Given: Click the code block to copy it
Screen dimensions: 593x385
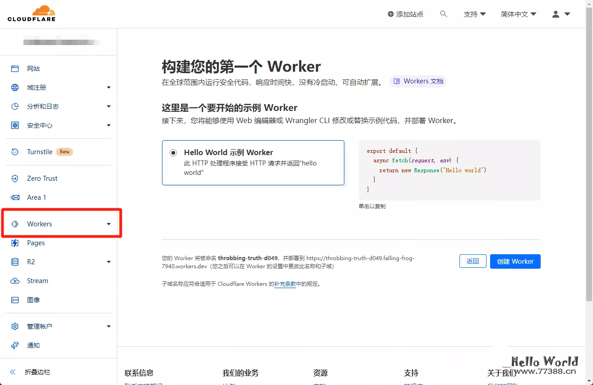Looking at the screenshot, I should click(x=449, y=170).
